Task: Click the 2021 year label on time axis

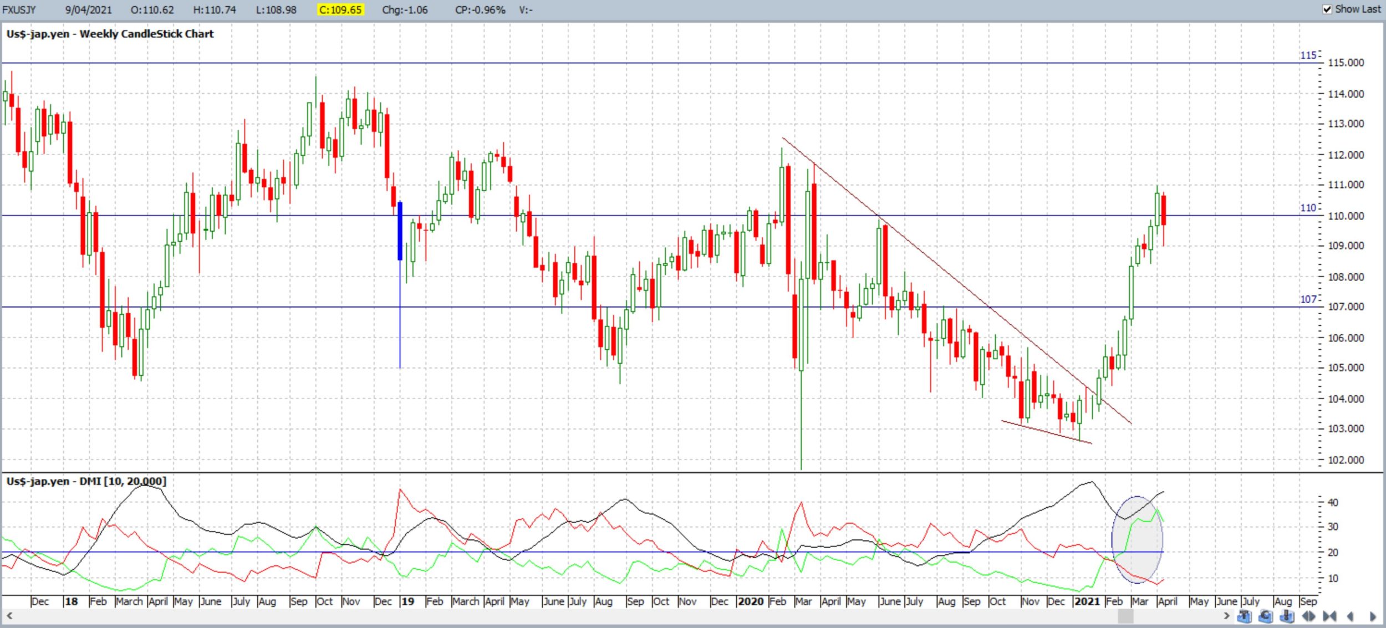Action: (x=1087, y=601)
